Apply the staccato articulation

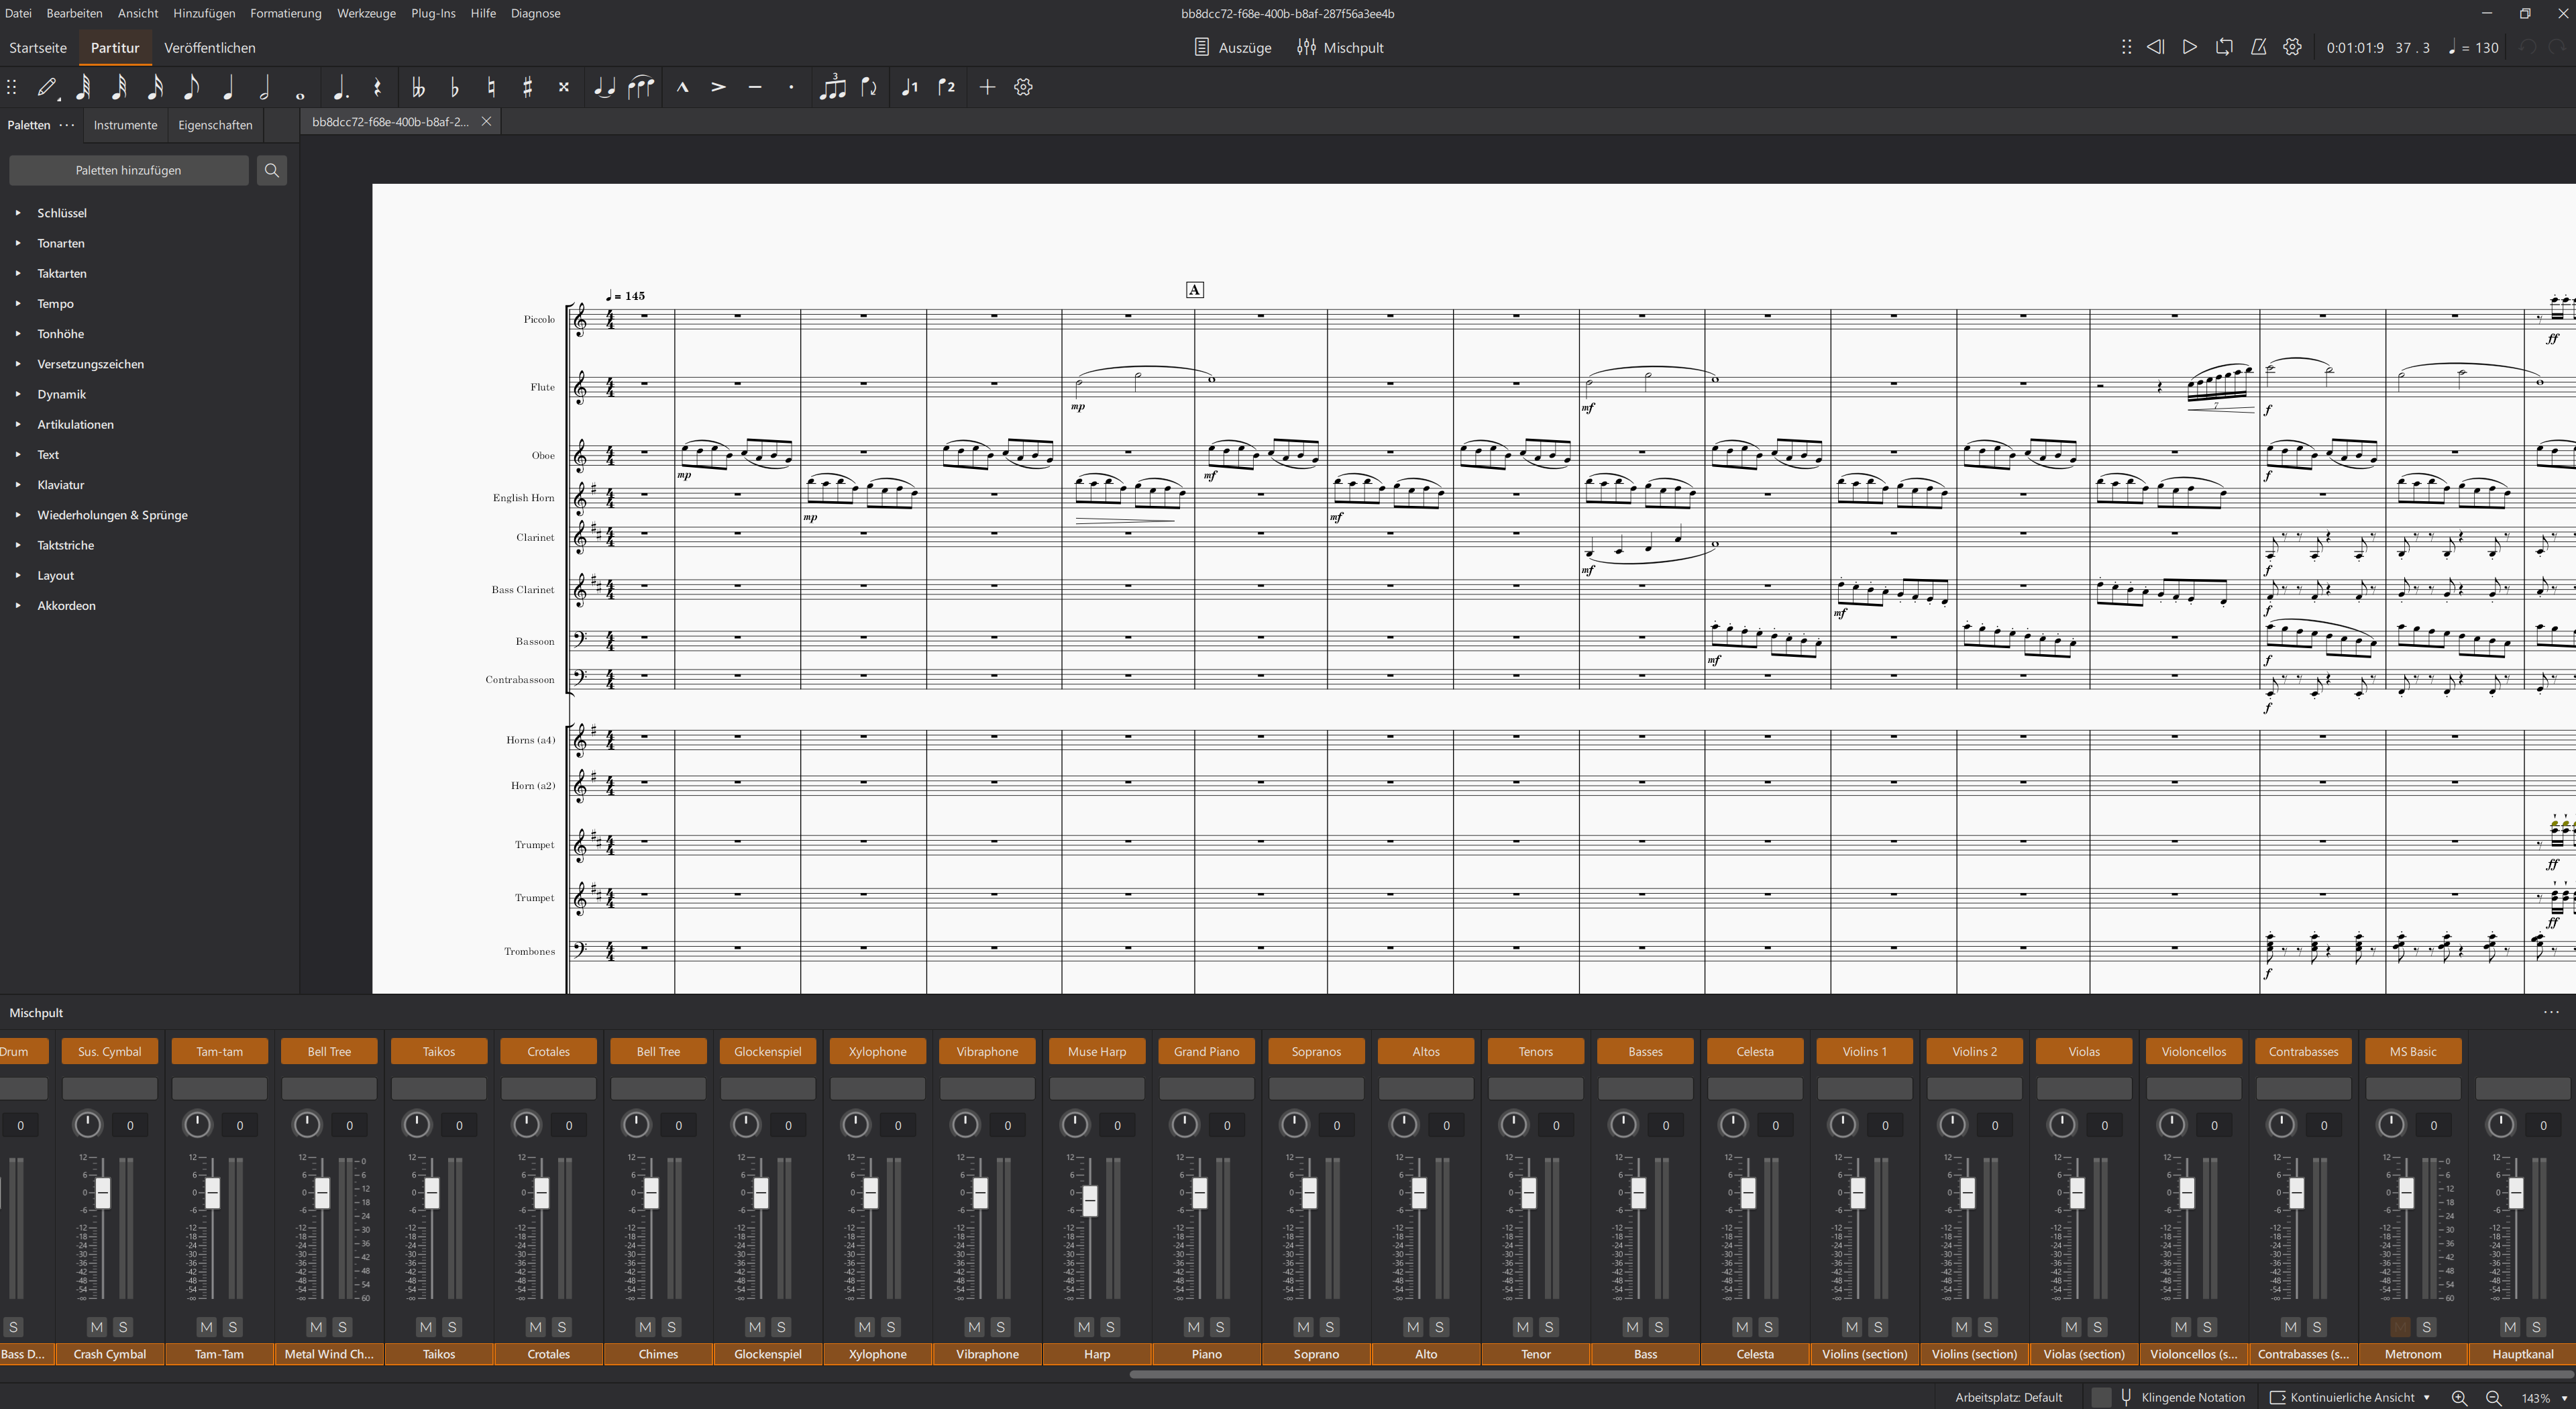click(790, 87)
